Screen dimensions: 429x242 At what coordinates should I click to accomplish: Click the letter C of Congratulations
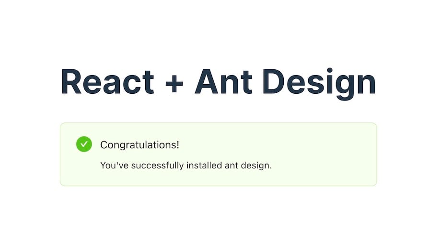[x=104, y=145]
